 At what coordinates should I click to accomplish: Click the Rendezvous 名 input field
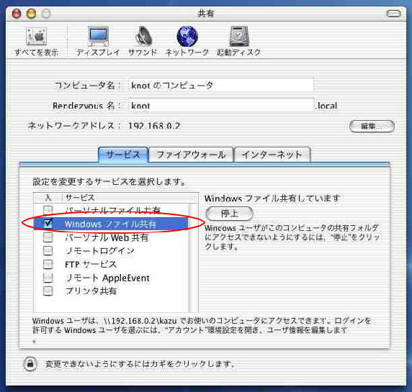(221, 106)
